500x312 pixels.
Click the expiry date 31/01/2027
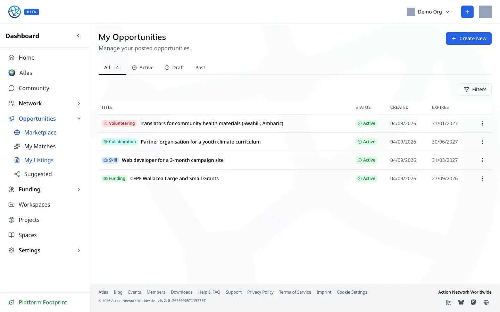click(445, 123)
